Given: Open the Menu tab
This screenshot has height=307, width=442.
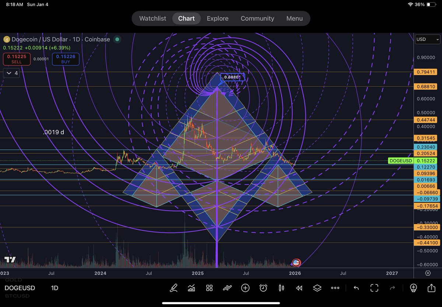Looking at the screenshot, I should point(294,18).
